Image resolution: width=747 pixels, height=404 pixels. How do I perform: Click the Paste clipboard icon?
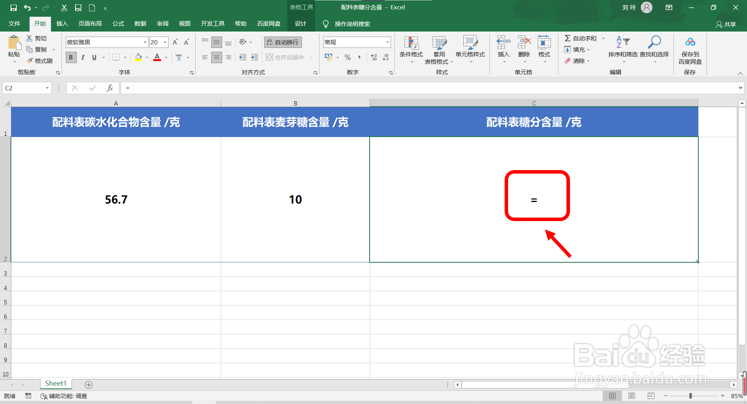tap(14, 43)
